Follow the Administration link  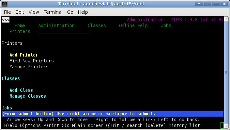pyautogui.click(x=56, y=25)
